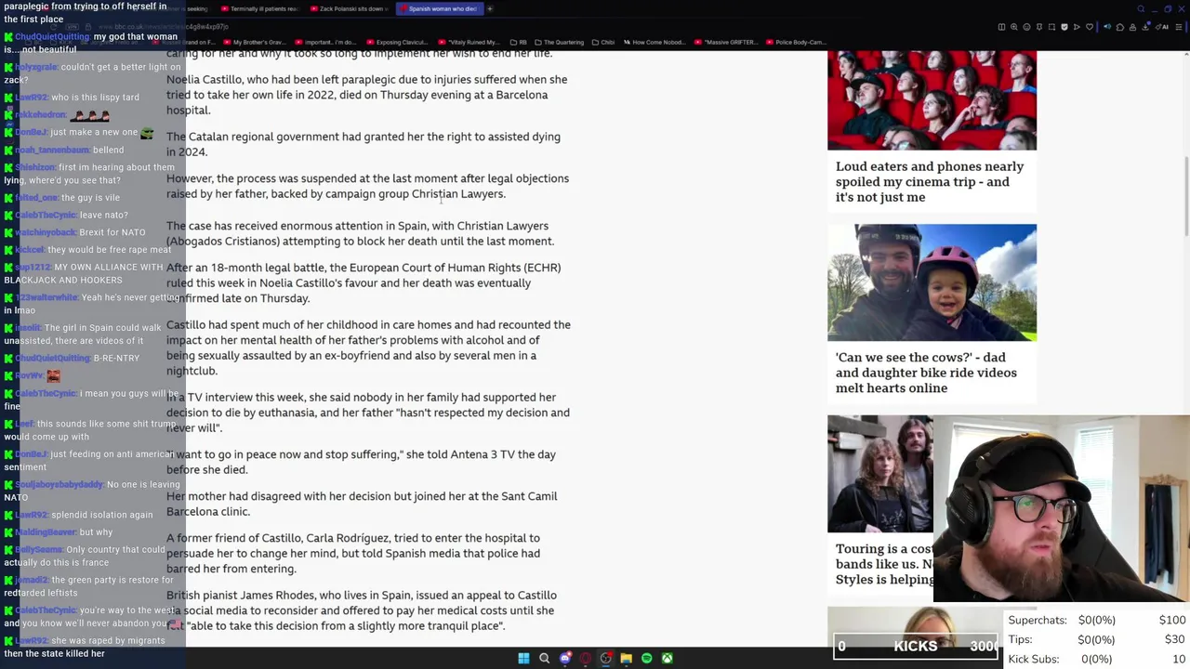Open 'My Brother's Grav...' bookmark
This screenshot has width=1190, height=669.
254,42
